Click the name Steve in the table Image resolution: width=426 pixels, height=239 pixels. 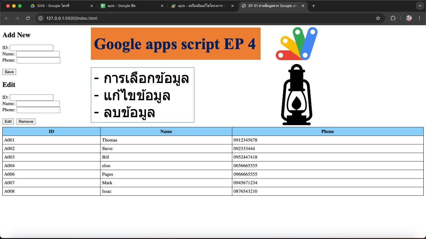107,149
